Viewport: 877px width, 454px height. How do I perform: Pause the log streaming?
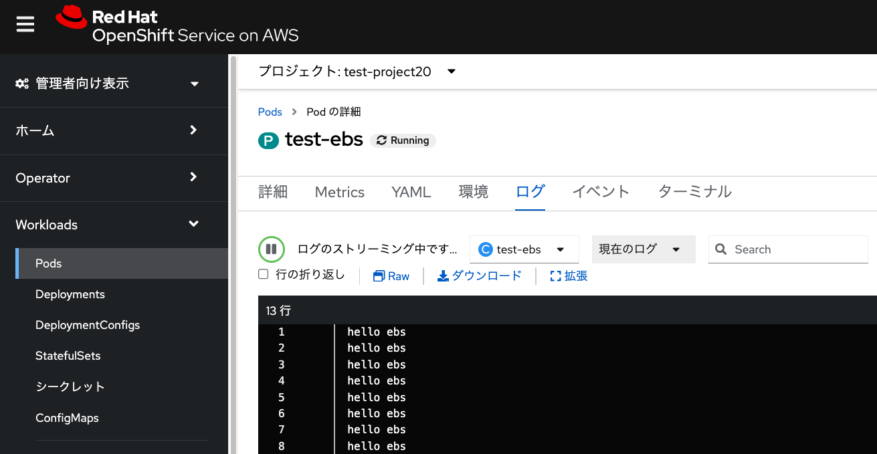tap(271, 249)
